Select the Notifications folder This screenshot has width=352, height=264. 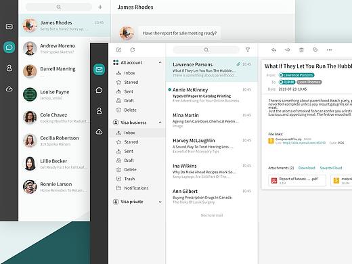[x=137, y=188]
